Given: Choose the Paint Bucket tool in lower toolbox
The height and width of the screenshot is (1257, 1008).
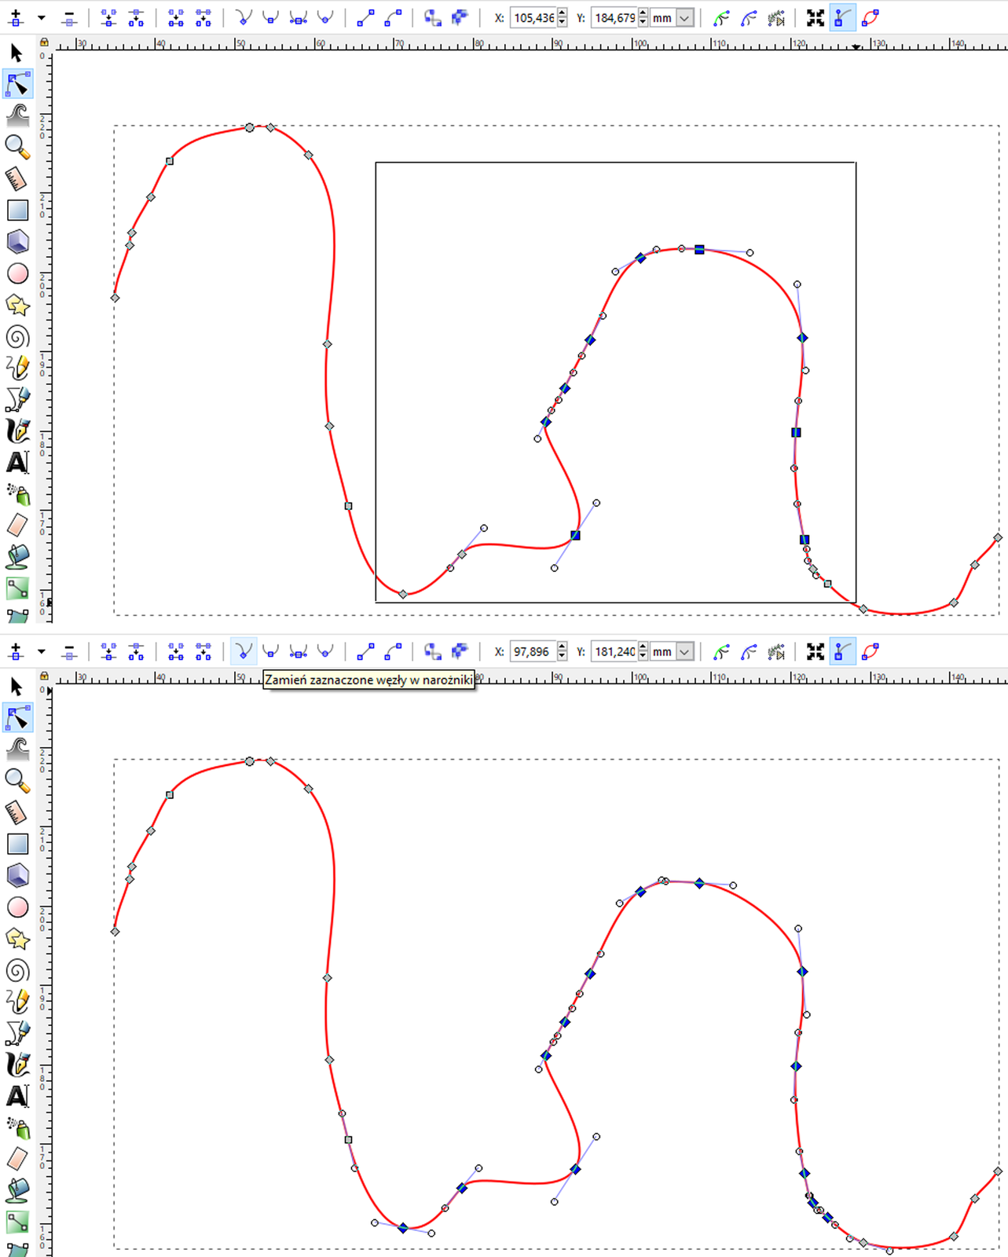Looking at the screenshot, I should click(x=17, y=1190).
